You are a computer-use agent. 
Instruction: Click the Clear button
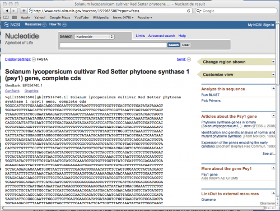point(186,45)
